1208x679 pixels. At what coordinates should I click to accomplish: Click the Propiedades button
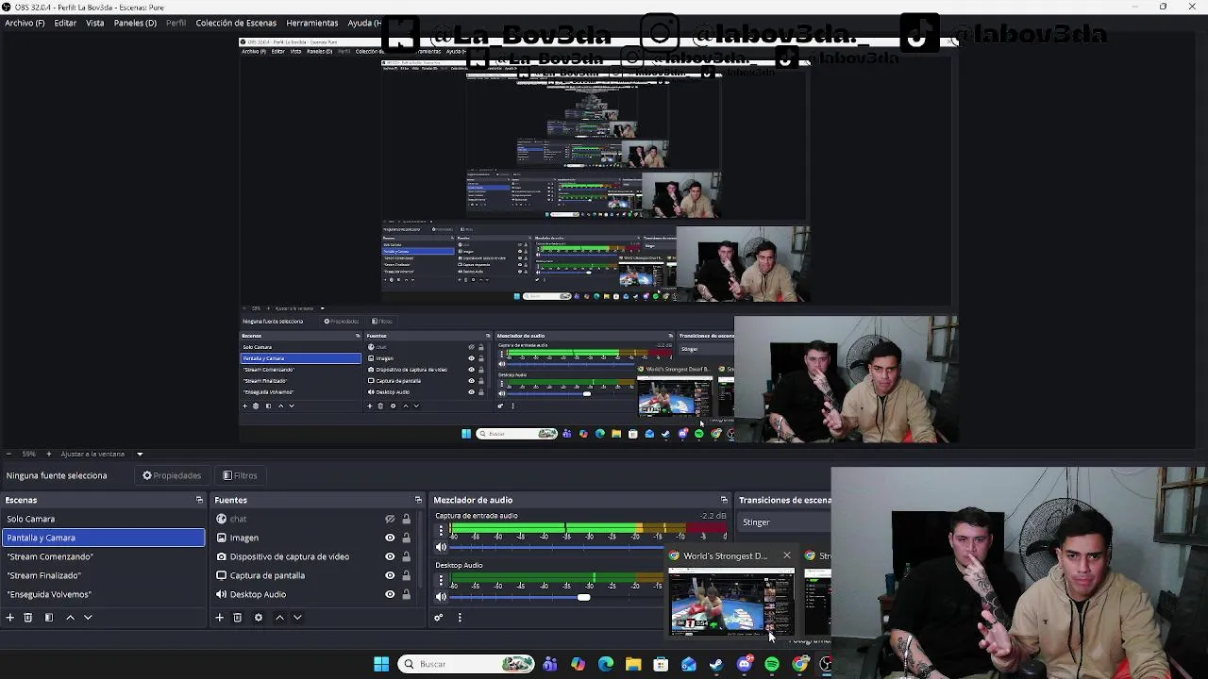pos(172,475)
